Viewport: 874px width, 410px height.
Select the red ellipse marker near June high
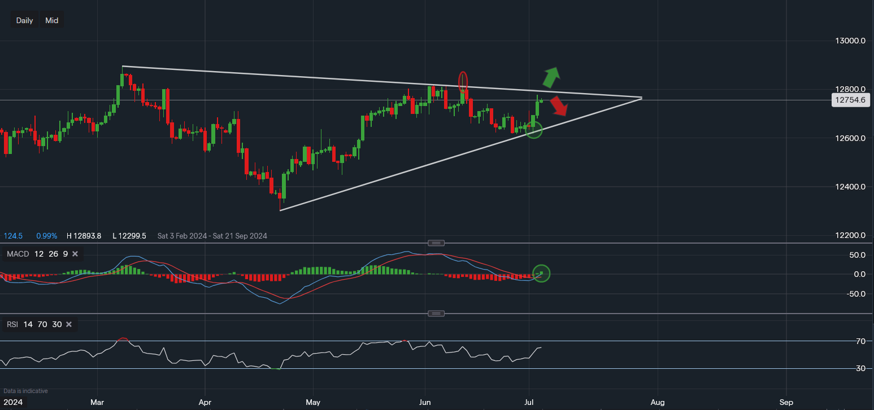point(463,81)
